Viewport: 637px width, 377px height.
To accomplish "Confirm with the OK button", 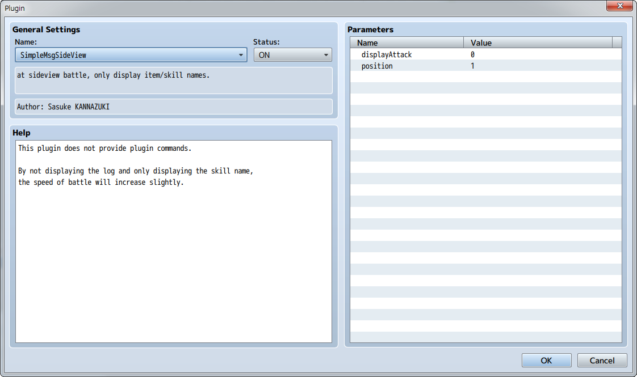I will pyautogui.click(x=546, y=361).
